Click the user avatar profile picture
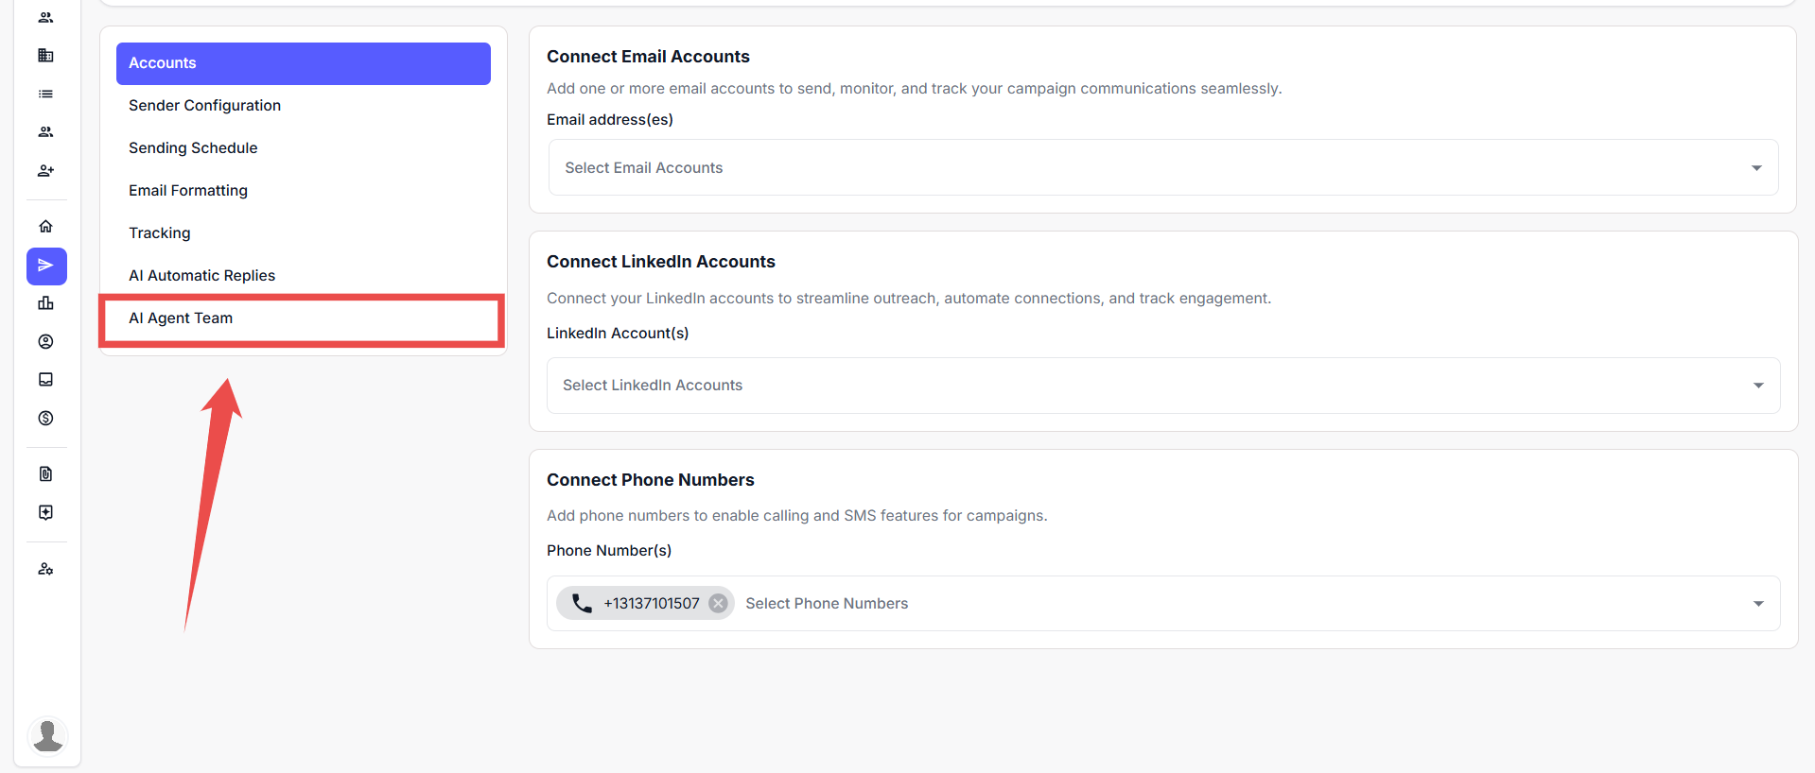The width and height of the screenshot is (1815, 773). pos(47,735)
